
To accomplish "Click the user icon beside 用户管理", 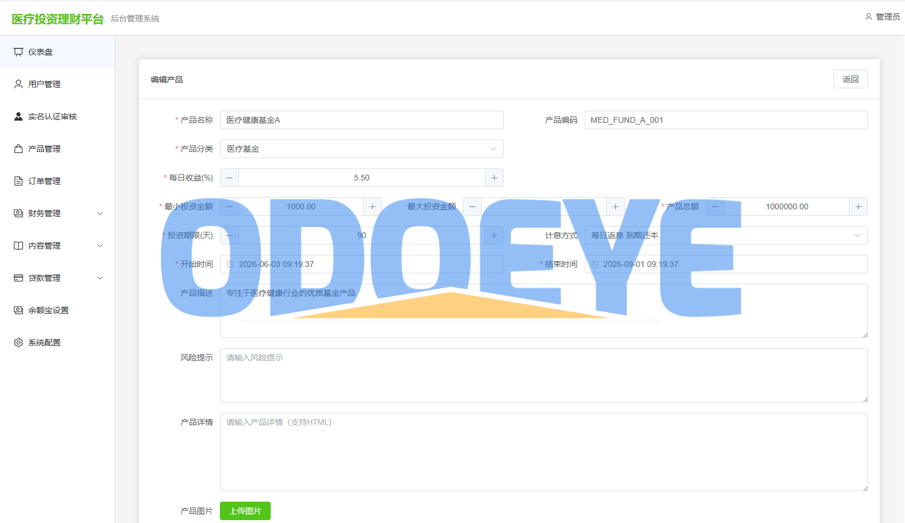I will pos(18,84).
